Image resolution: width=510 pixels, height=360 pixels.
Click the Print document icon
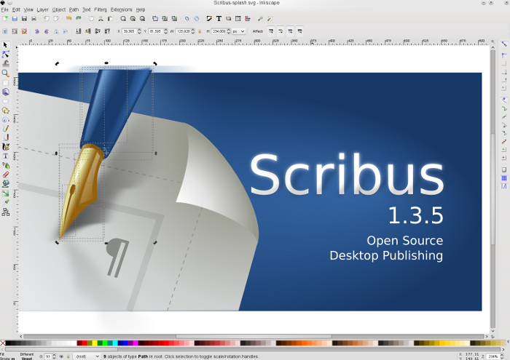click(x=34, y=18)
